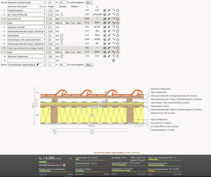
Task: Edit the pro clima INTELLO layer
Action: coord(109,14)
